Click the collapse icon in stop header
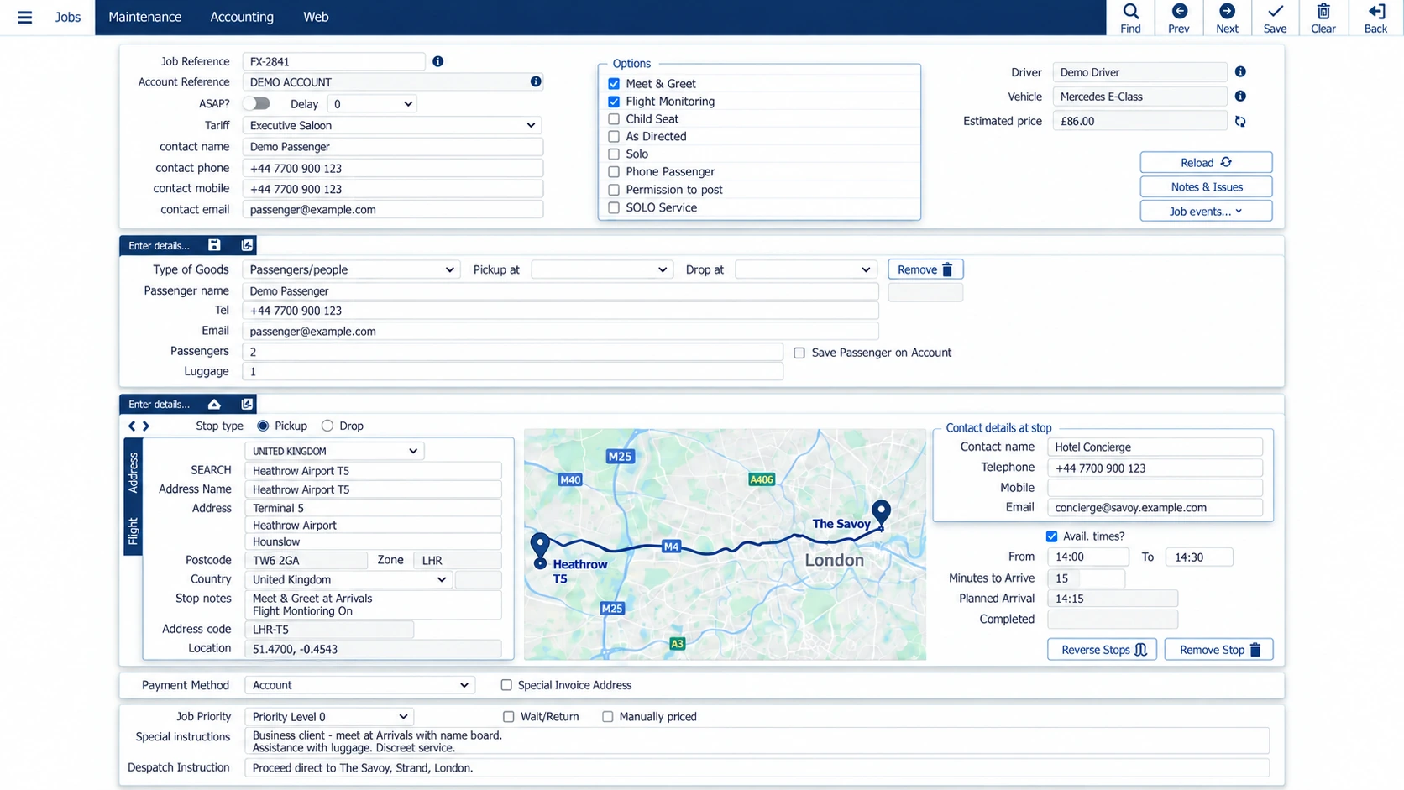 (214, 404)
